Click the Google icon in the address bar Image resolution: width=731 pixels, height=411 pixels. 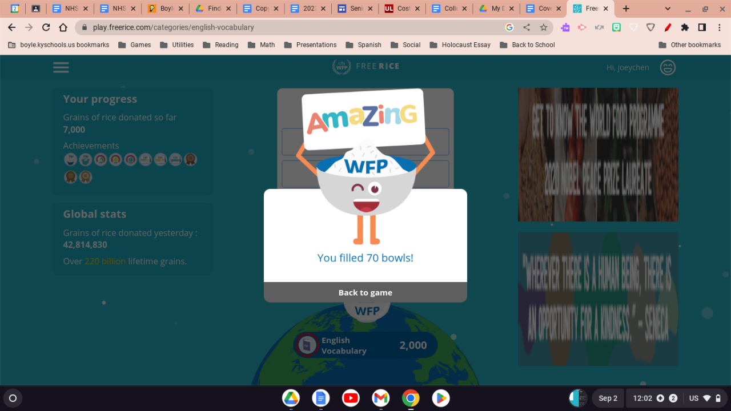[x=509, y=27]
